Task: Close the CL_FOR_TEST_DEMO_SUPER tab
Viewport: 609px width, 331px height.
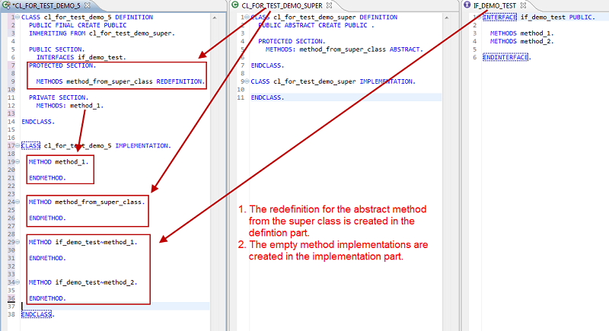Action: 329,5
